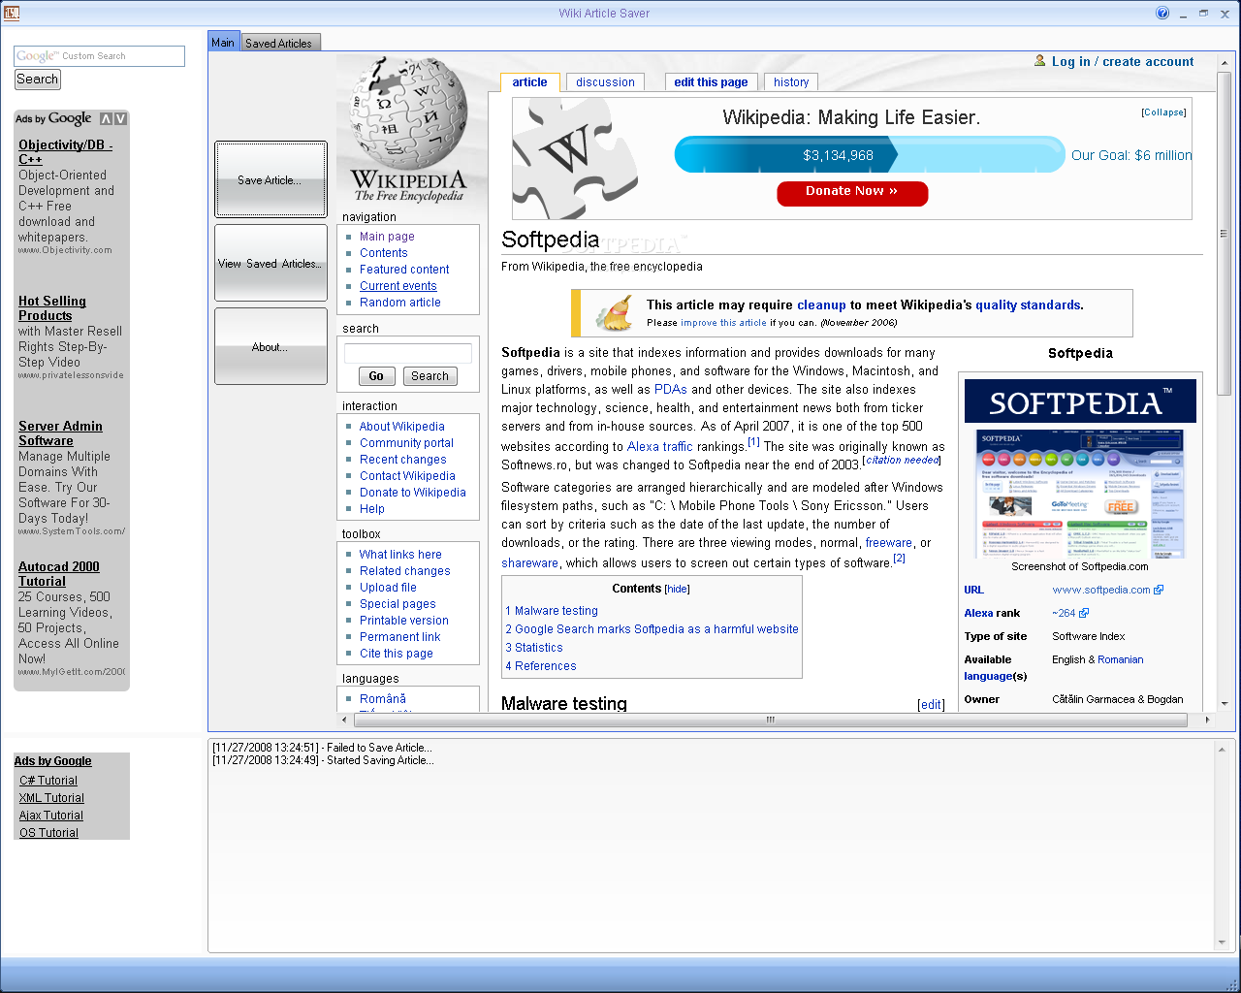Screen dimensions: 1241x993
Task: Click the Google Custom Search input field
Action: tap(100, 56)
